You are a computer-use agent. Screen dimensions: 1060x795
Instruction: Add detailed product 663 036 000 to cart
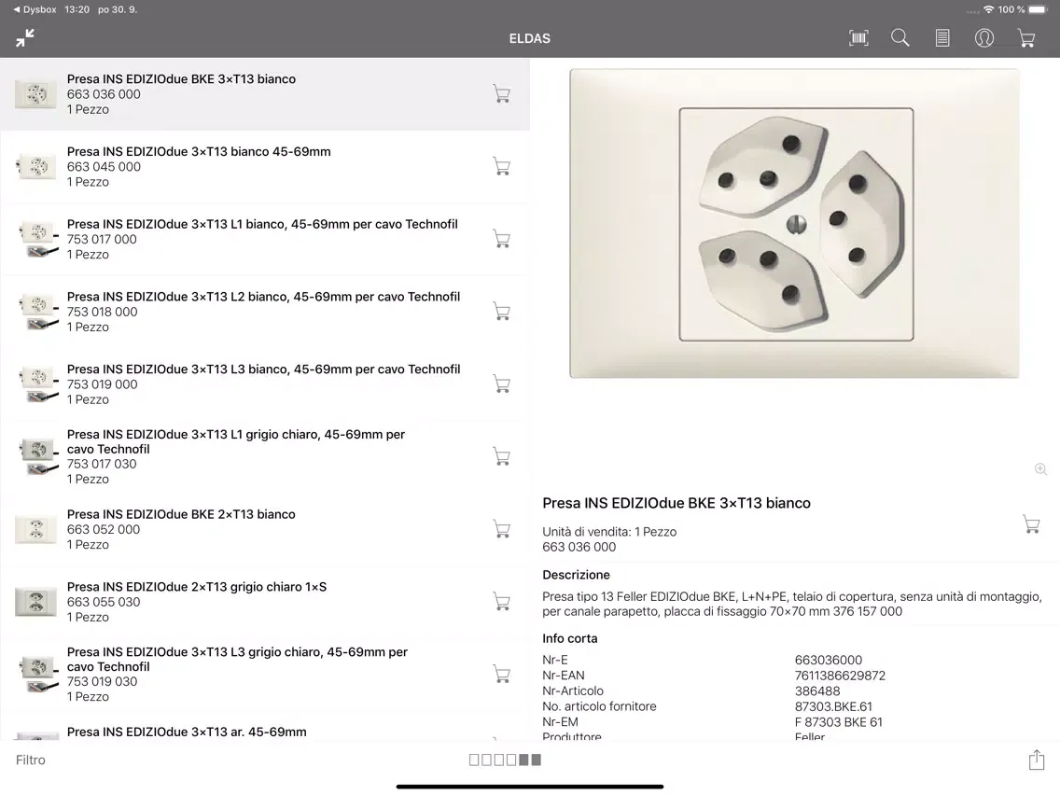[1032, 524]
